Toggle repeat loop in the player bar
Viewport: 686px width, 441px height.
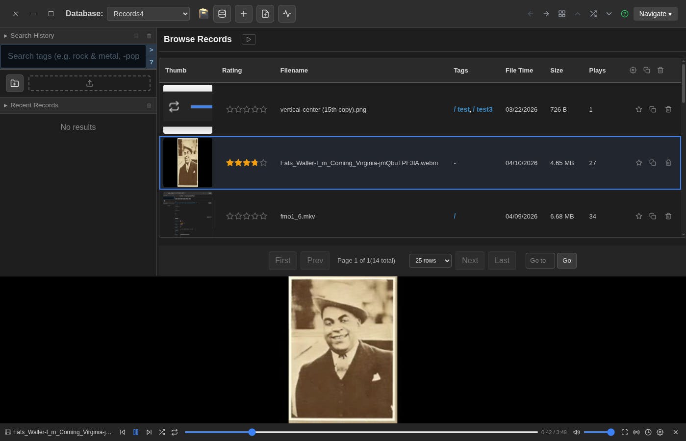[175, 432]
